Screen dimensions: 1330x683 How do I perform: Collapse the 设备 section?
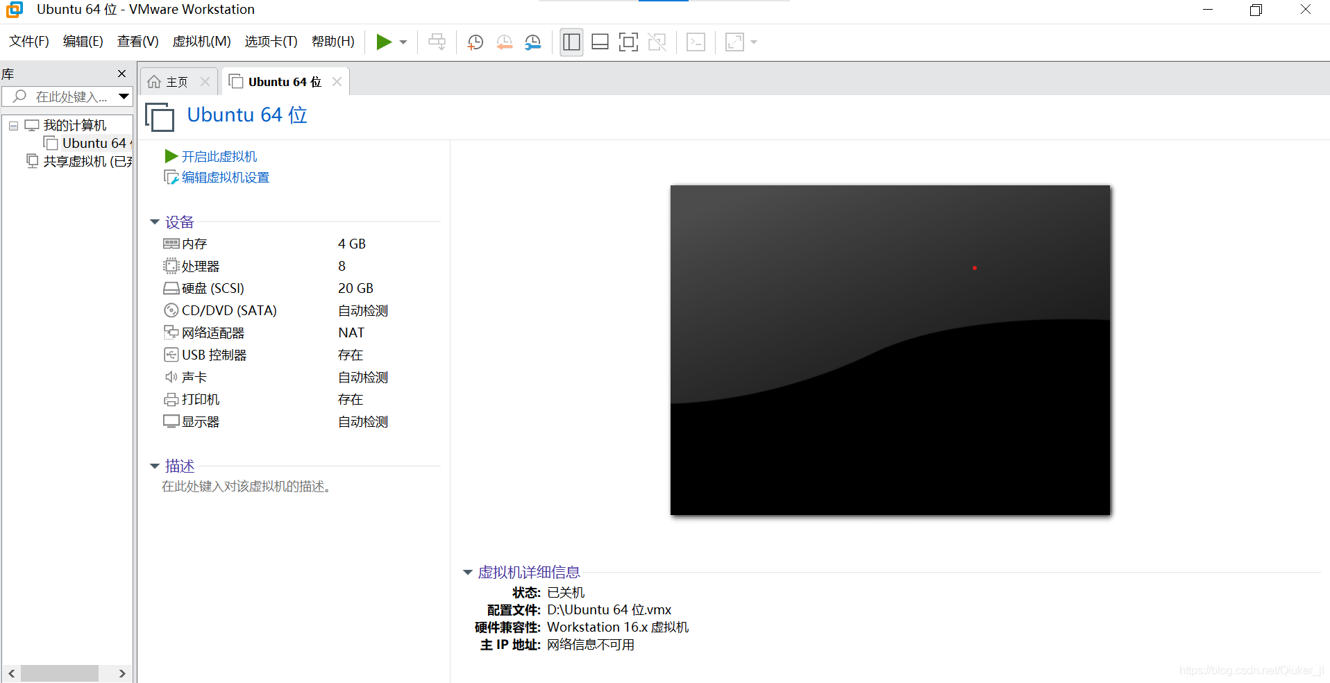point(155,222)
